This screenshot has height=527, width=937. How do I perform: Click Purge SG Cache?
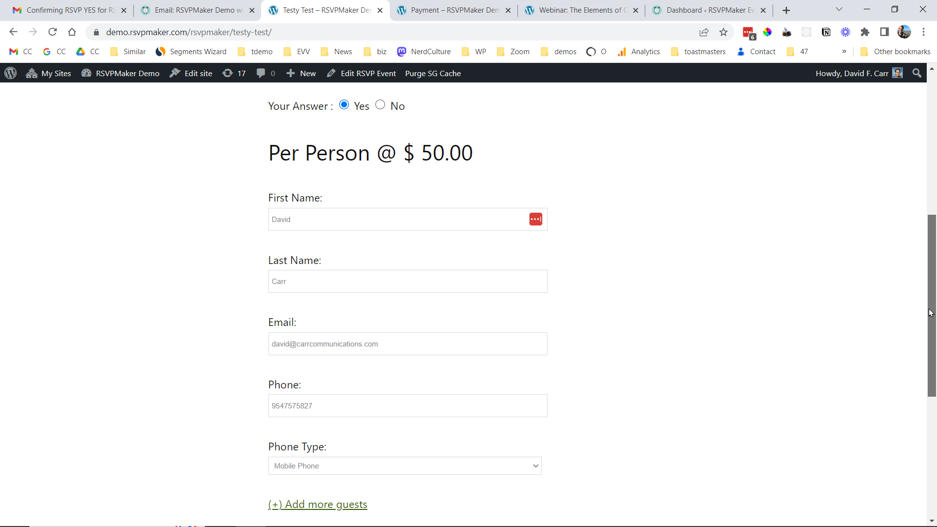coord(433,73)
